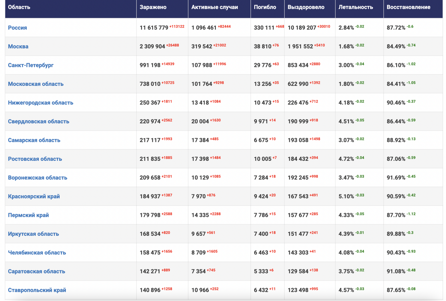Open the Красноярский край link
446x301 pixels.
tap(34, 196)
